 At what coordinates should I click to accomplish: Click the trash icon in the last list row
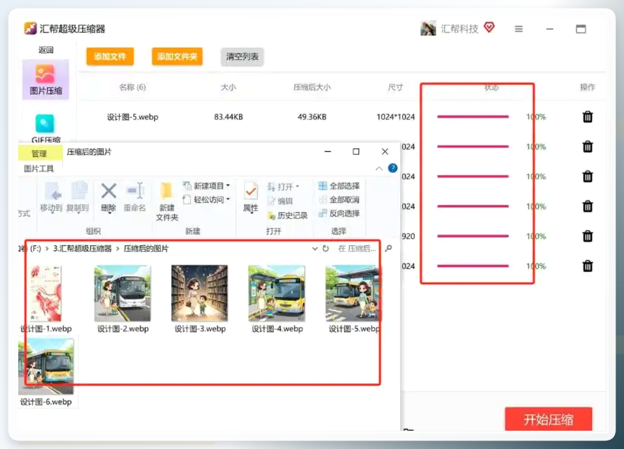pos(587,266)
